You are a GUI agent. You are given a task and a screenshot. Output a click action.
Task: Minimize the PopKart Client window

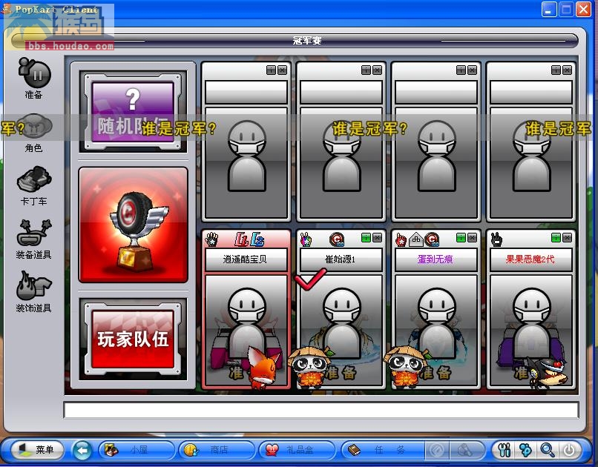tap(549, 10)
